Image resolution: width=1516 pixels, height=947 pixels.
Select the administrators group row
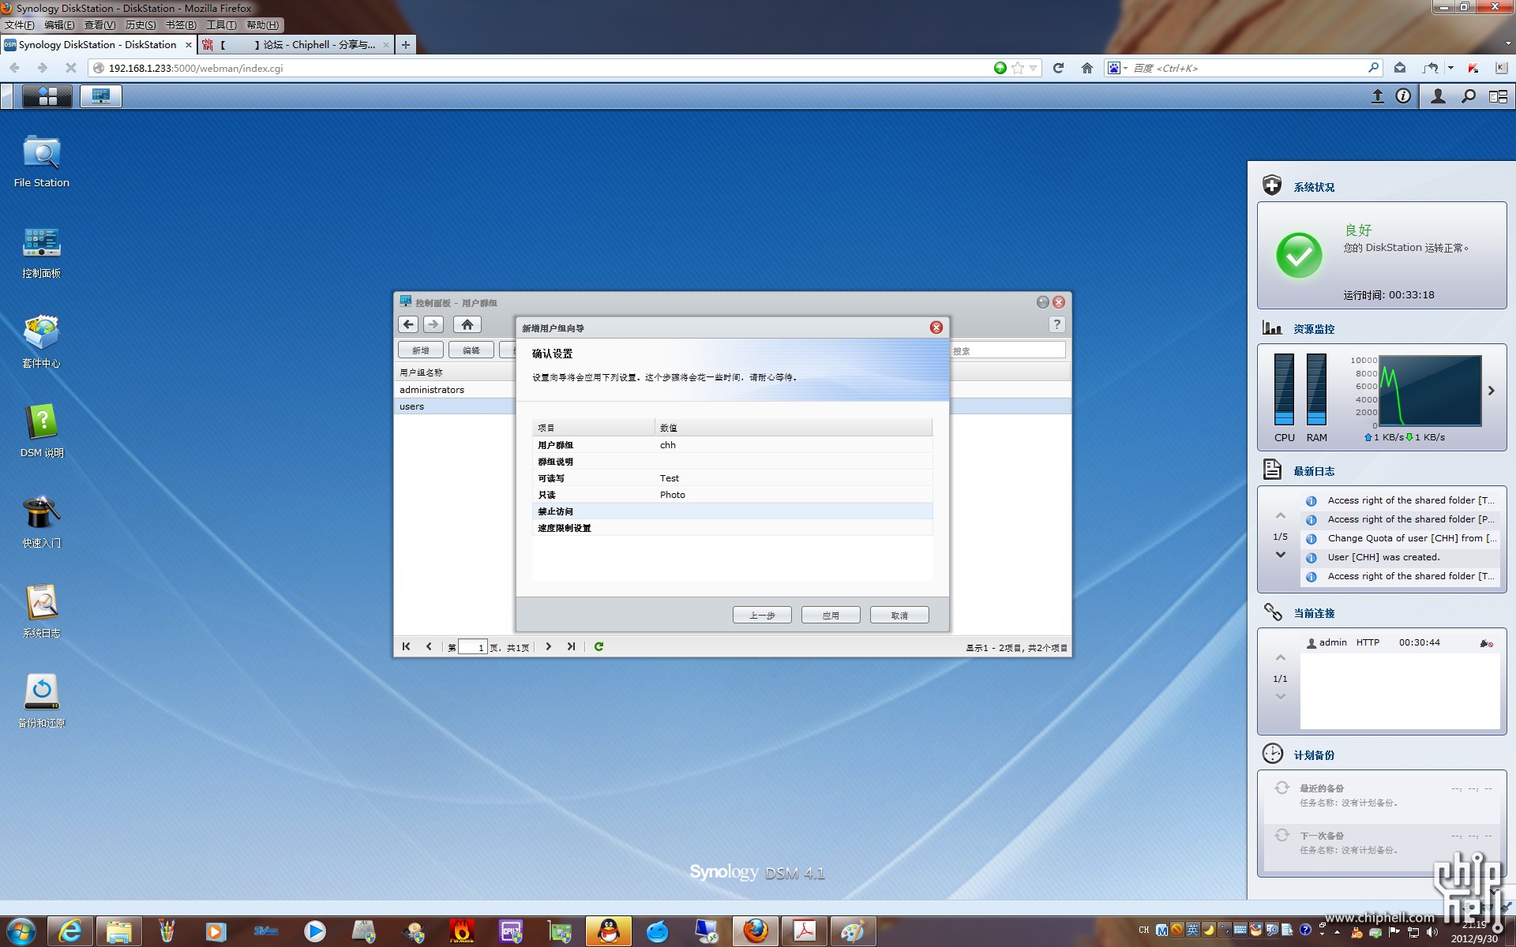pos(455,390)
